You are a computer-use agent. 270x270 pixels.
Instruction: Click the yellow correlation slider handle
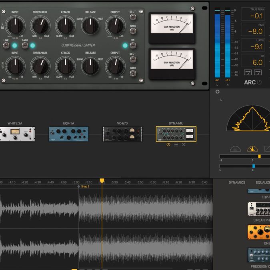coord(259,156)
